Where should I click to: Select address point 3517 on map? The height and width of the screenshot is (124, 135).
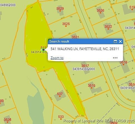pos(85,66)
